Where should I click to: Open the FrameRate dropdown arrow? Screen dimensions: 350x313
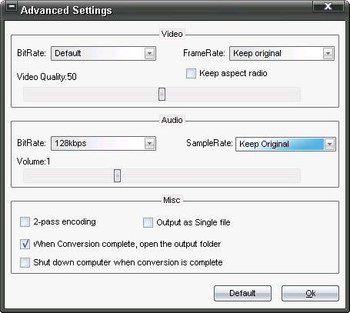click(328, 54)
